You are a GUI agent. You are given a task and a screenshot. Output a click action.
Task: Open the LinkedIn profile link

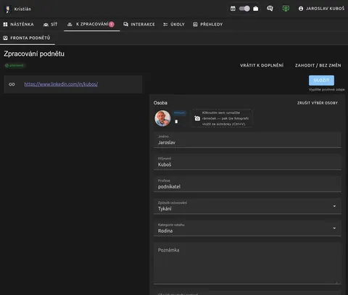pos(61,84)
